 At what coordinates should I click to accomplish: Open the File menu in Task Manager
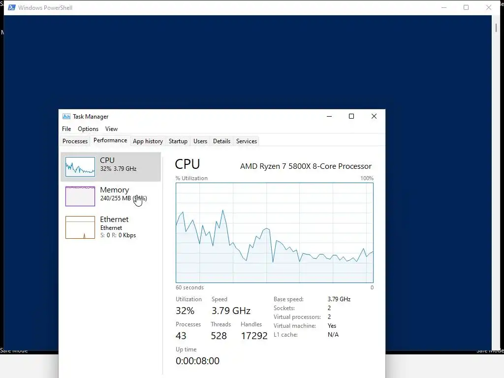tap(66, 129)
